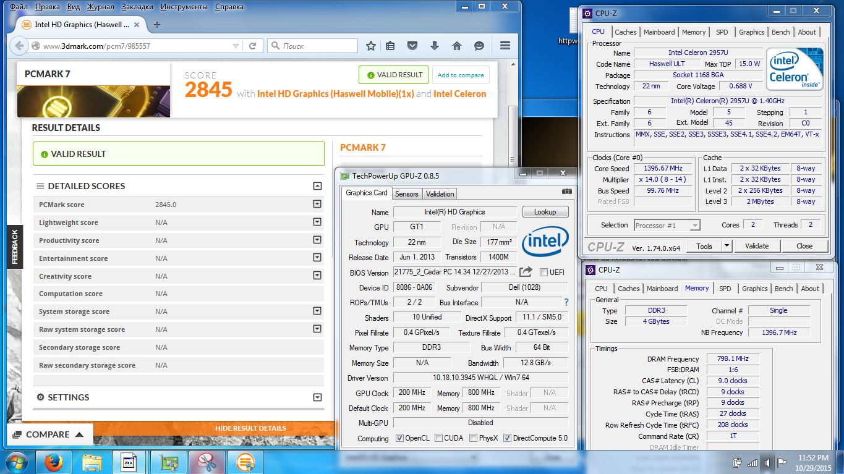Reload the 3dmark page
844x474 pixels.
[x=253, y=46]
